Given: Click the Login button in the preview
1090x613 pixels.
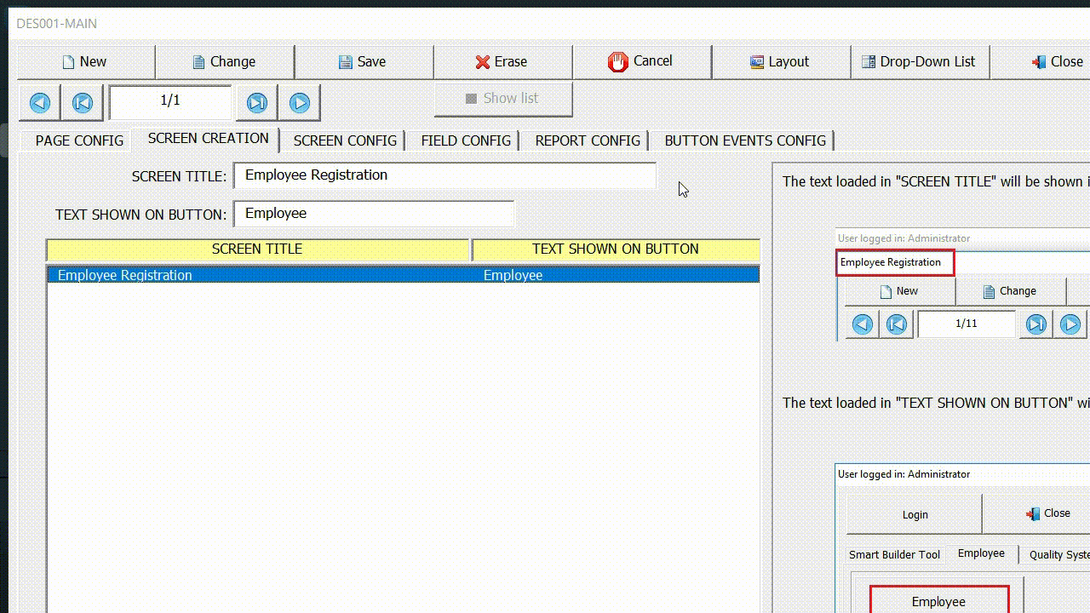Looking at the screenshot, I should point(915,514).
